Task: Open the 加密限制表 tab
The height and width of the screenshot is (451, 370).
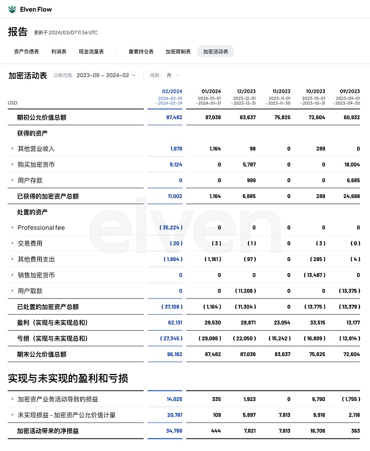Action: coord(178,51)
